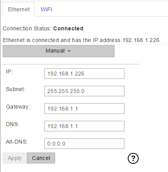This screenshot has height=172, width=168.
Task: Click the "IP:" field label
Action: 9,72
